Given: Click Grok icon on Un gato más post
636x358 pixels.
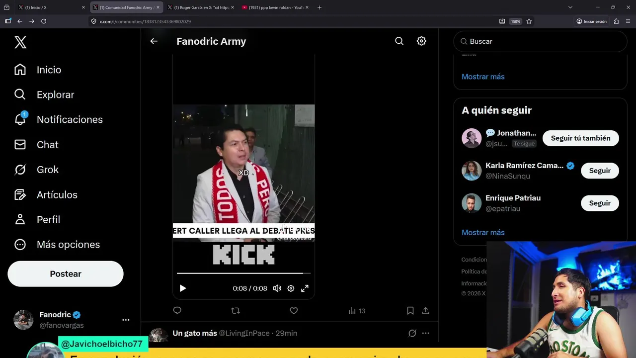Looking at the screenshot, I should pos(412,333).
